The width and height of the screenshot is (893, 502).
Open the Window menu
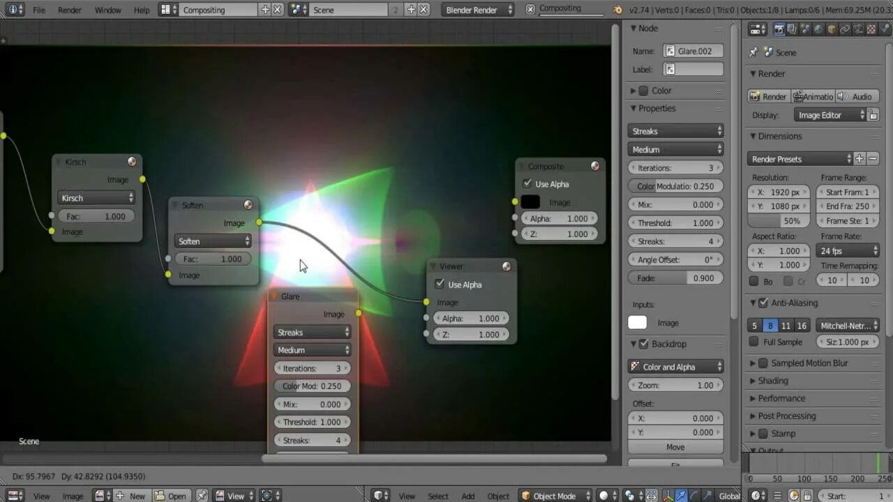click(x=107, y=10)
